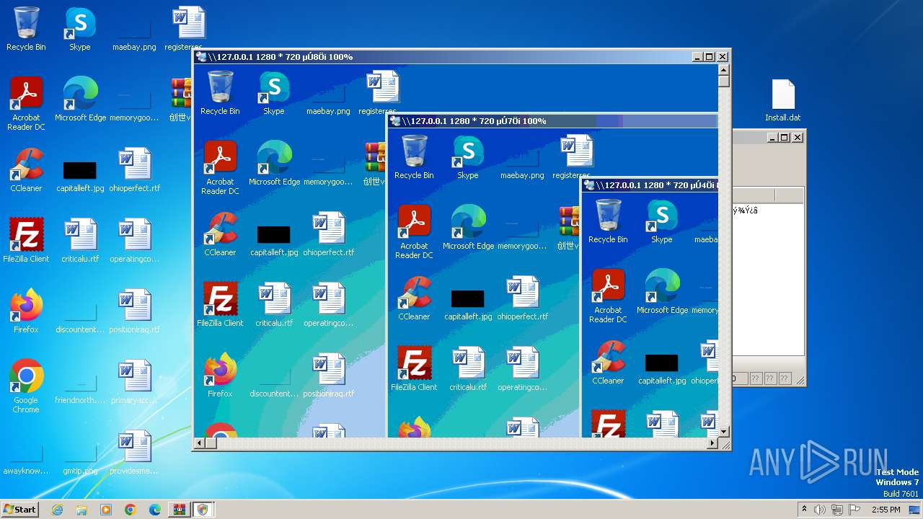The width and height of the screenshot is (923, 519).
Task: Select gmtip.png file on the real desktop
Action: 80,458
